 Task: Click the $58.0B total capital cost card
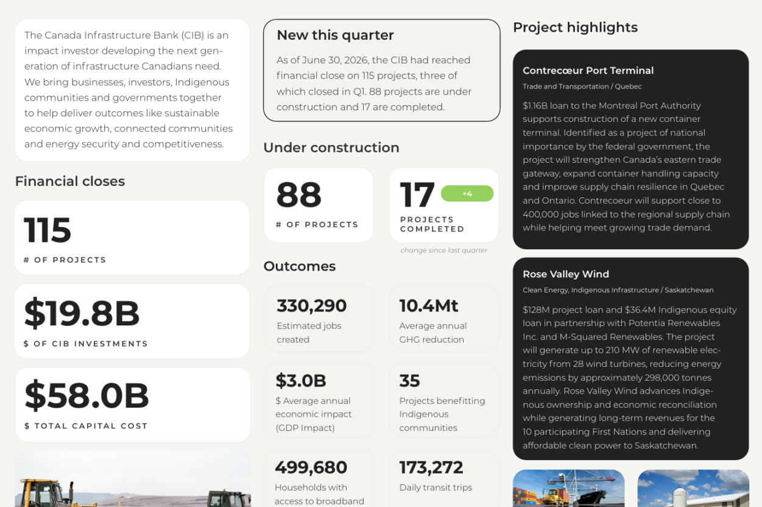[132, 405]
